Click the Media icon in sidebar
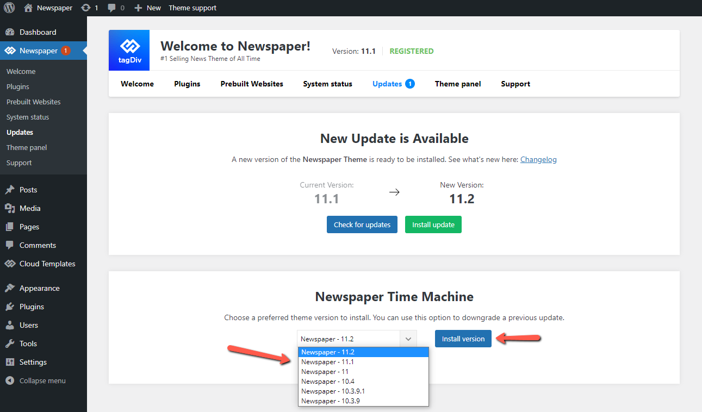The width and height of the screenshot is (702, 412). tap(10, 208)
